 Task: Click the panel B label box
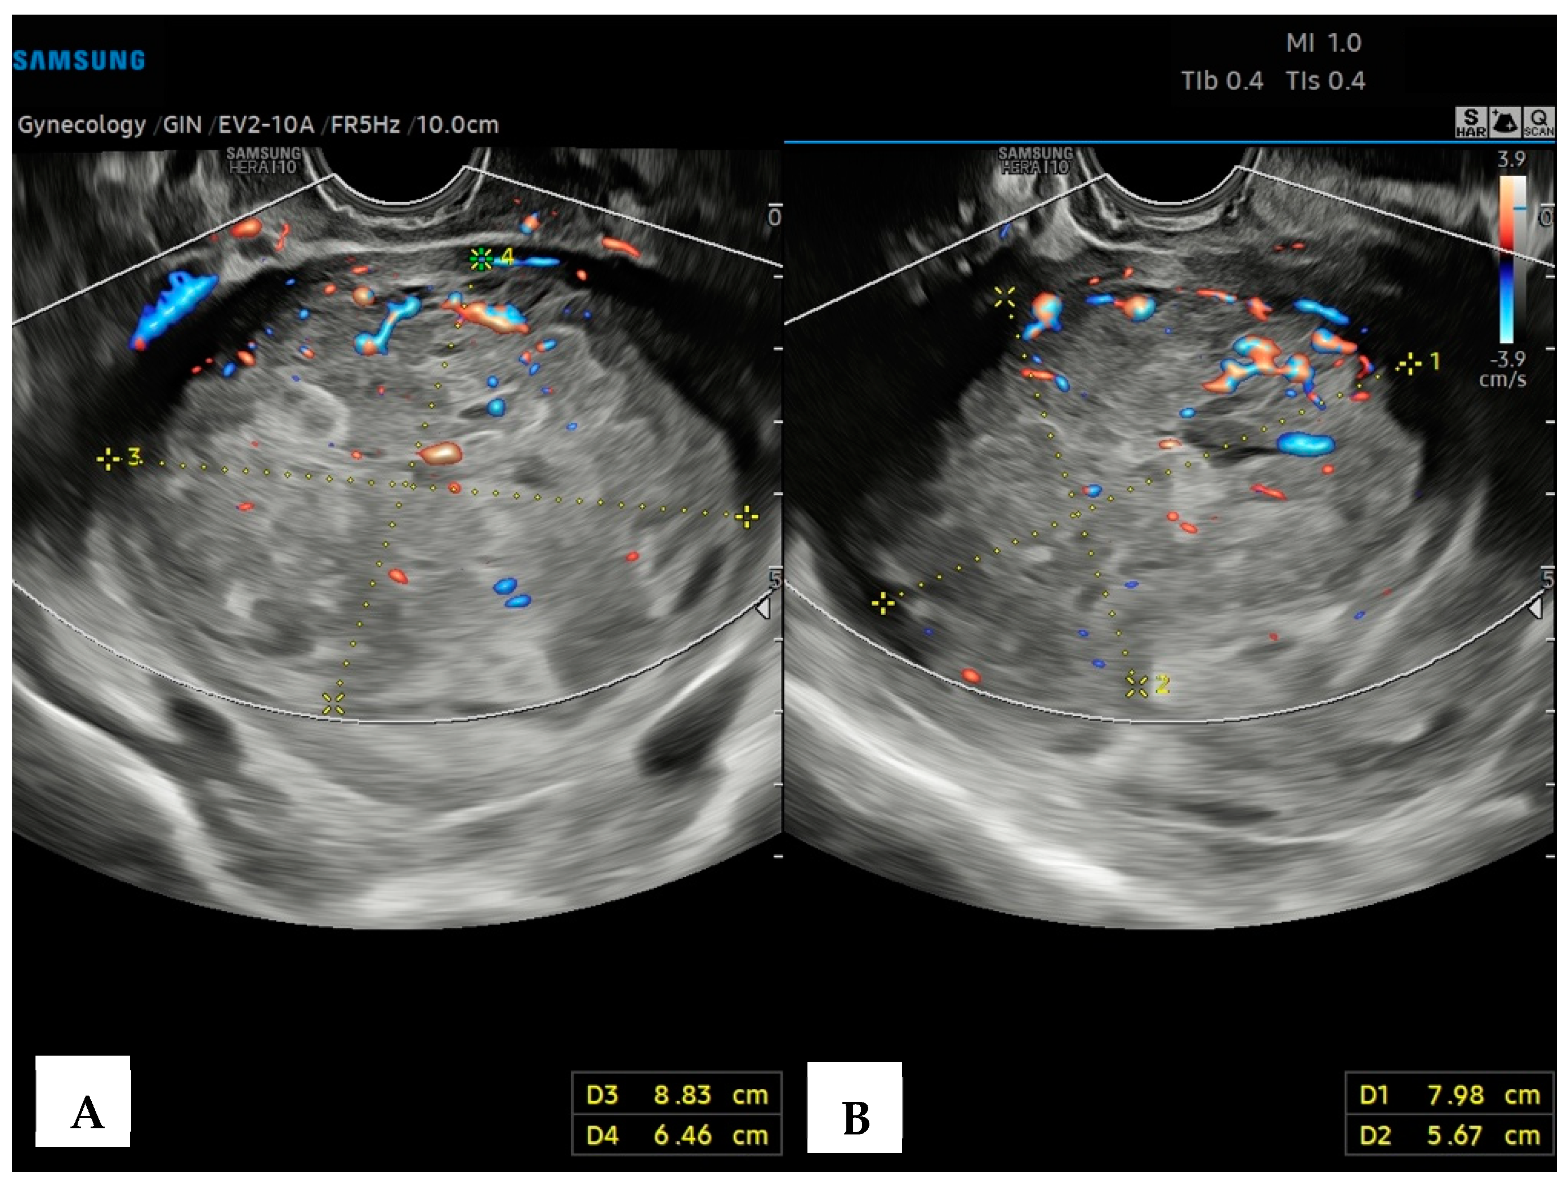click(854, 1107)
